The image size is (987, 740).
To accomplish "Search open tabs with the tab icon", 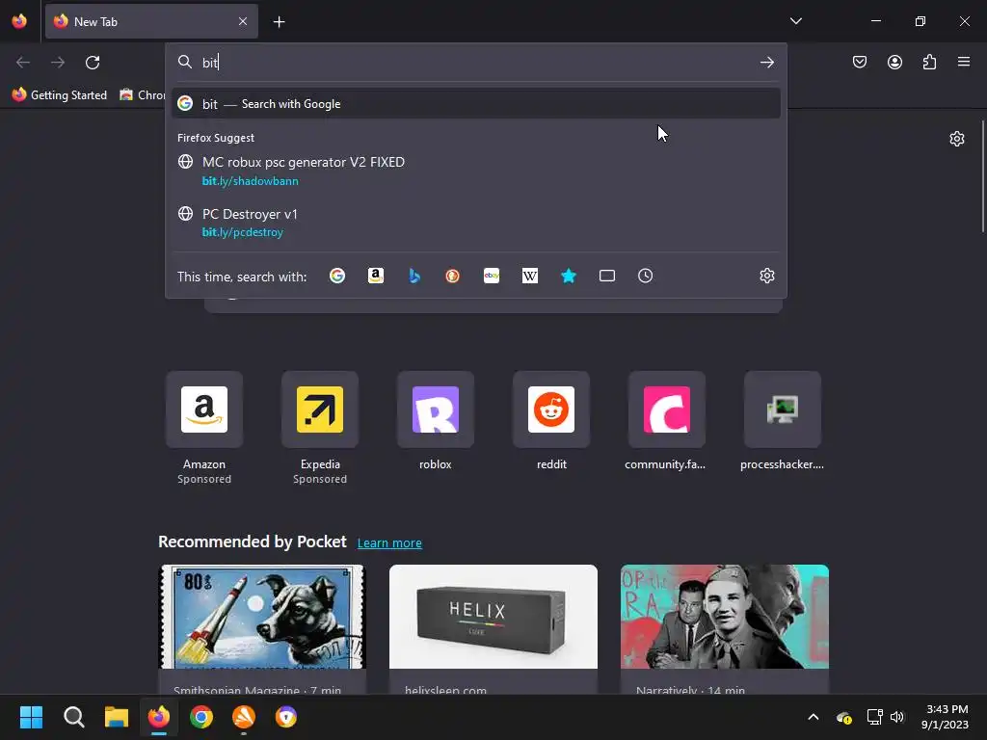I will tap(607, 276).
